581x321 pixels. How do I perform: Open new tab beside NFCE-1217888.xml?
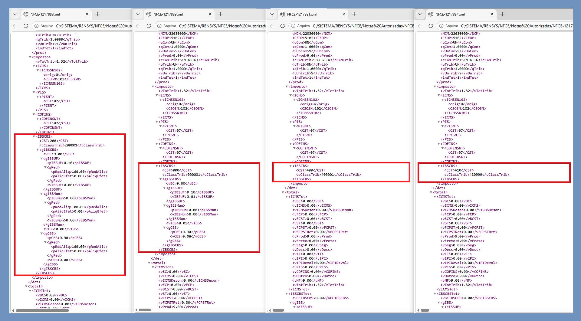pyautogui.click(x=98, y=14)
